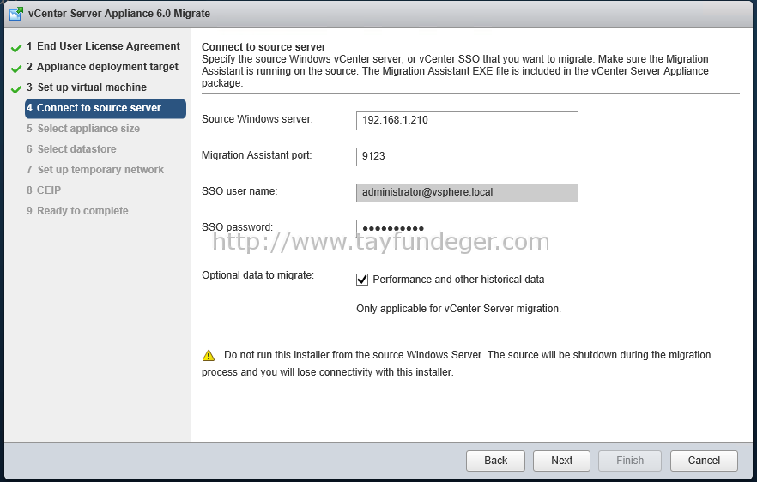
Task: Click the green checkmark beside Set up virtual machine
Action: (x=16, y=89)
